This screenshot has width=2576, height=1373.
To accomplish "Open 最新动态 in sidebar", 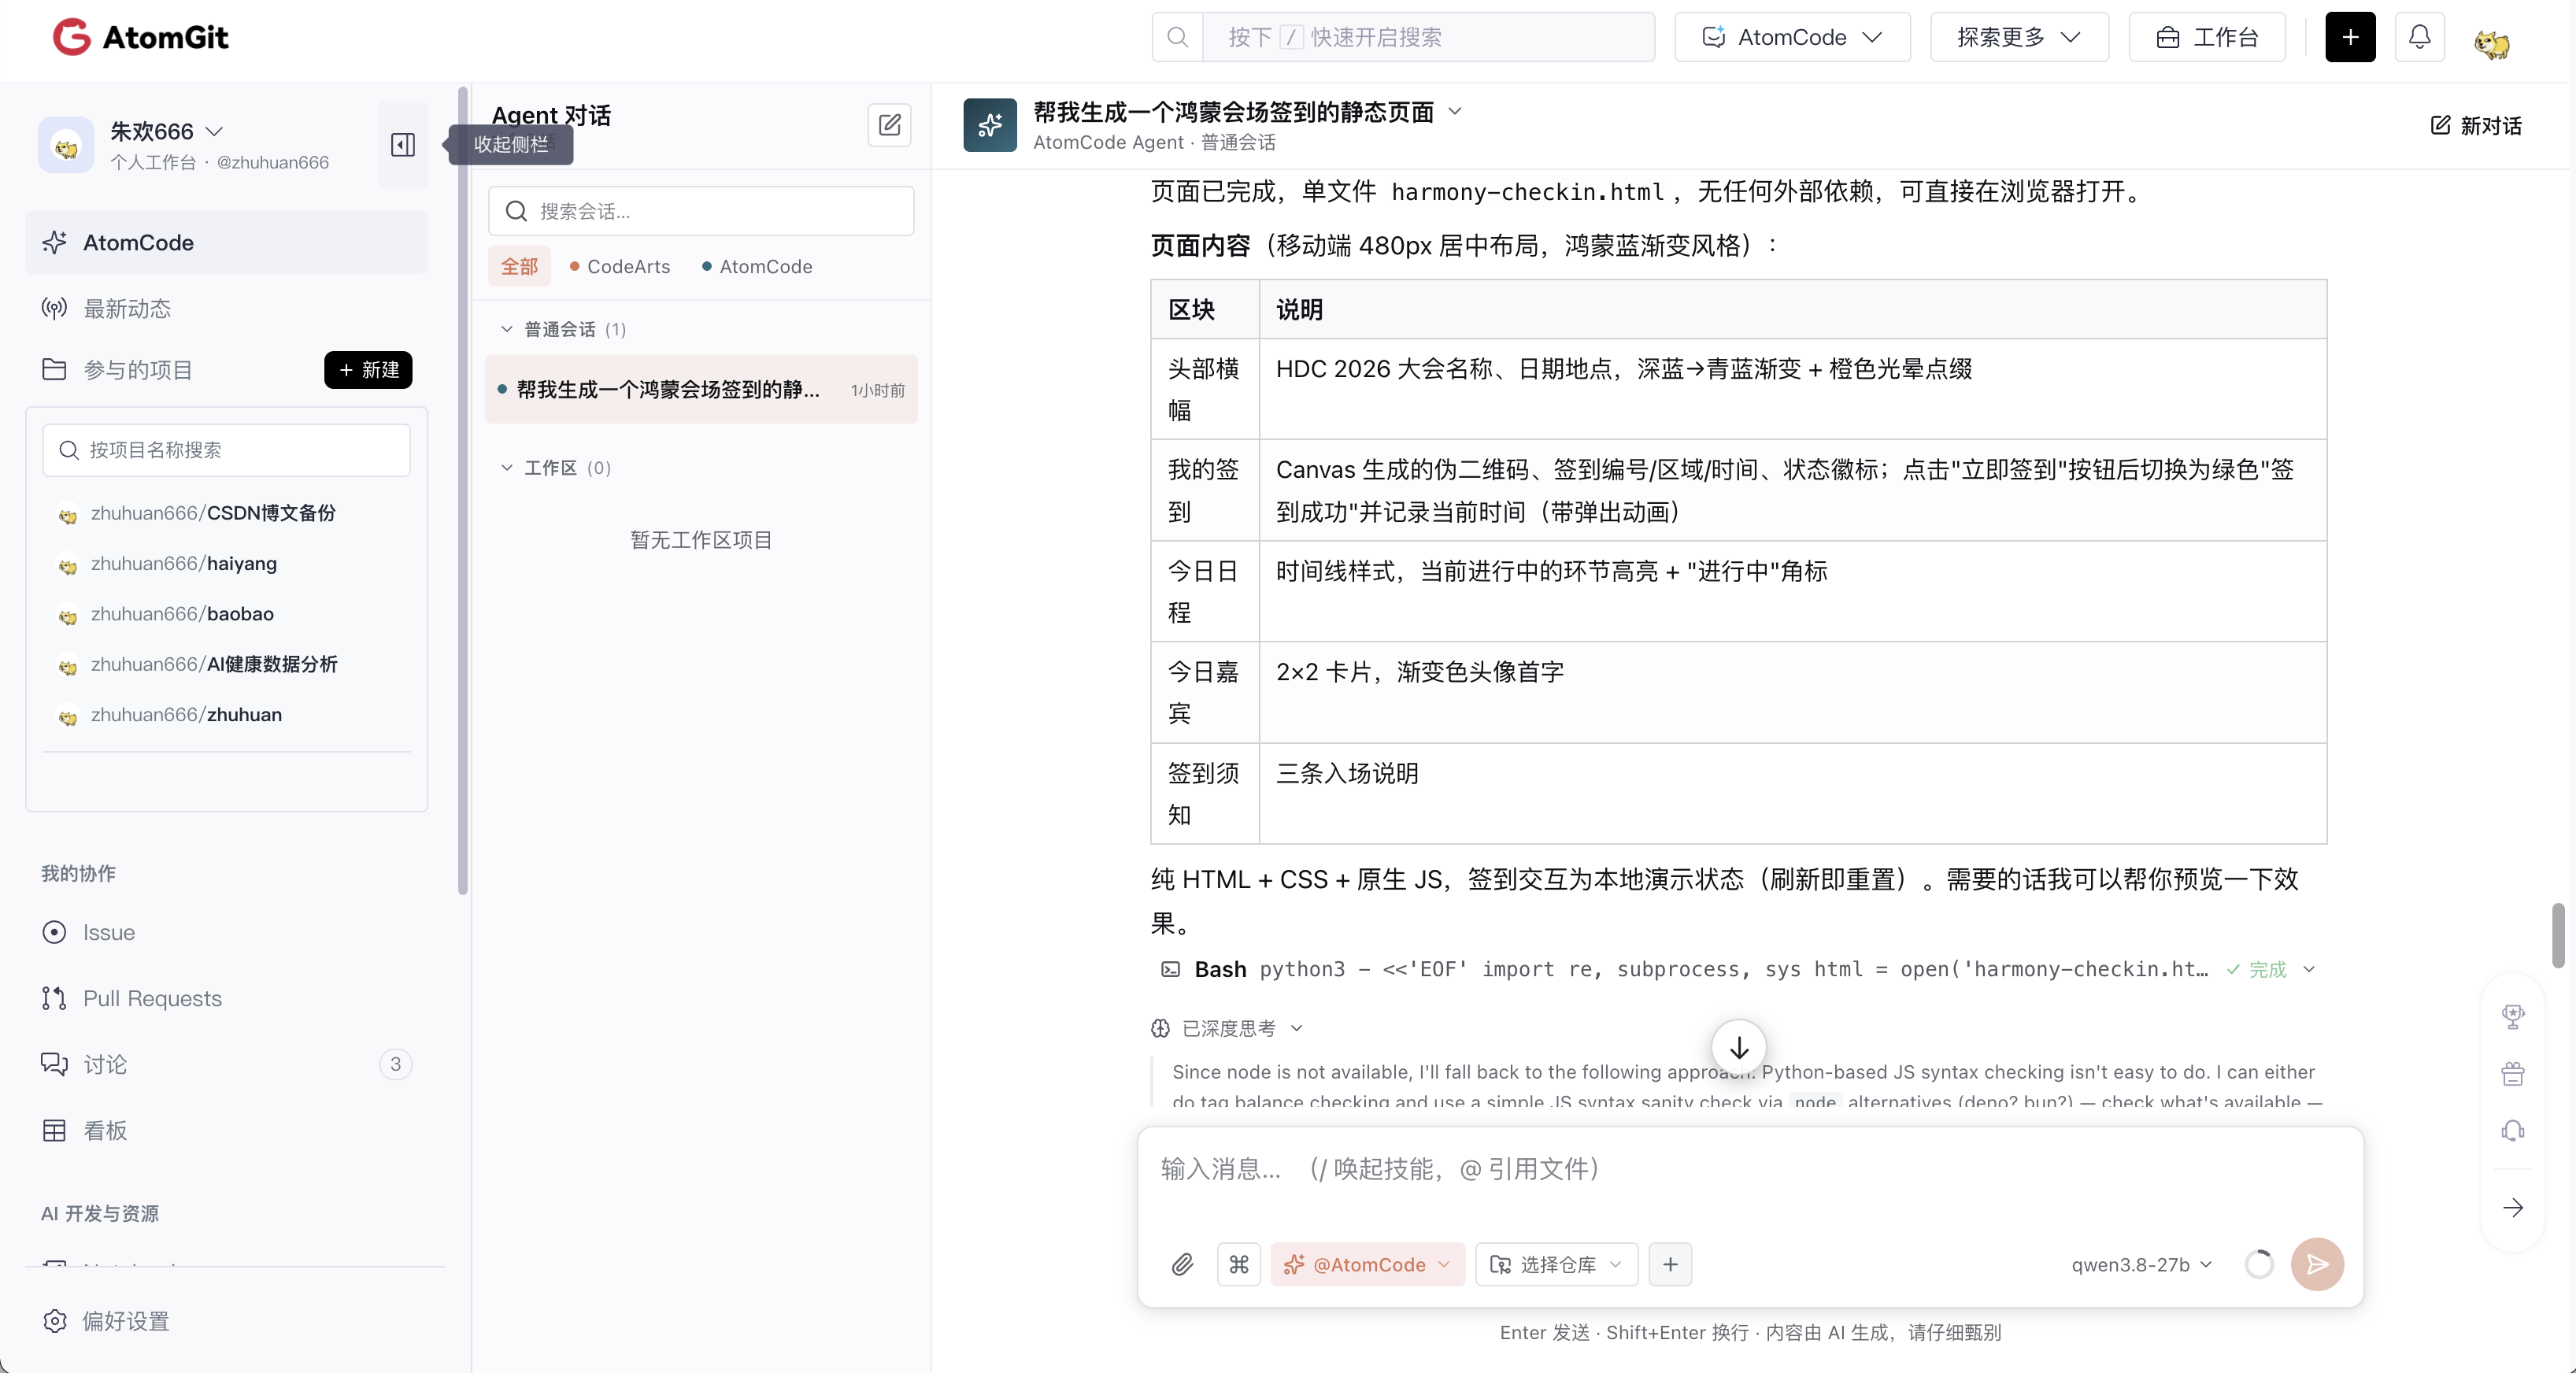I will [x=226, y=308].
